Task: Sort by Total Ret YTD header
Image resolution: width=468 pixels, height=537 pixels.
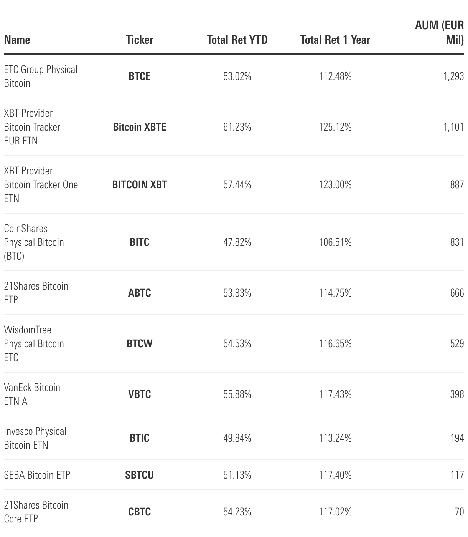Action: (237, 40)
